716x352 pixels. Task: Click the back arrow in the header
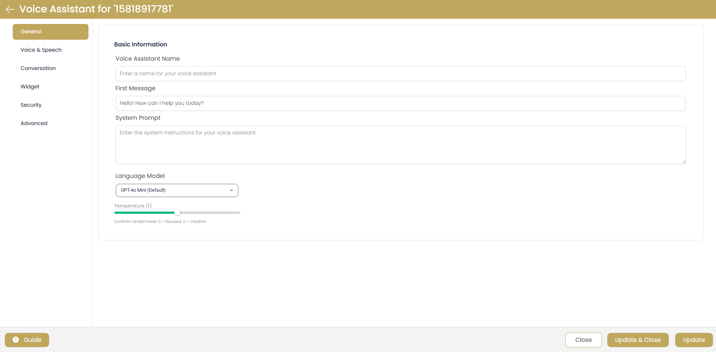point(9,9)
